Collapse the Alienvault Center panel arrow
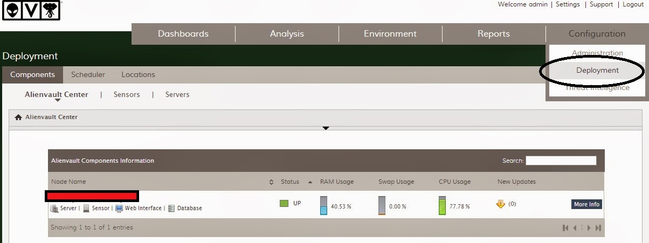This screenshot has width=649, height=243. point(326,128)
